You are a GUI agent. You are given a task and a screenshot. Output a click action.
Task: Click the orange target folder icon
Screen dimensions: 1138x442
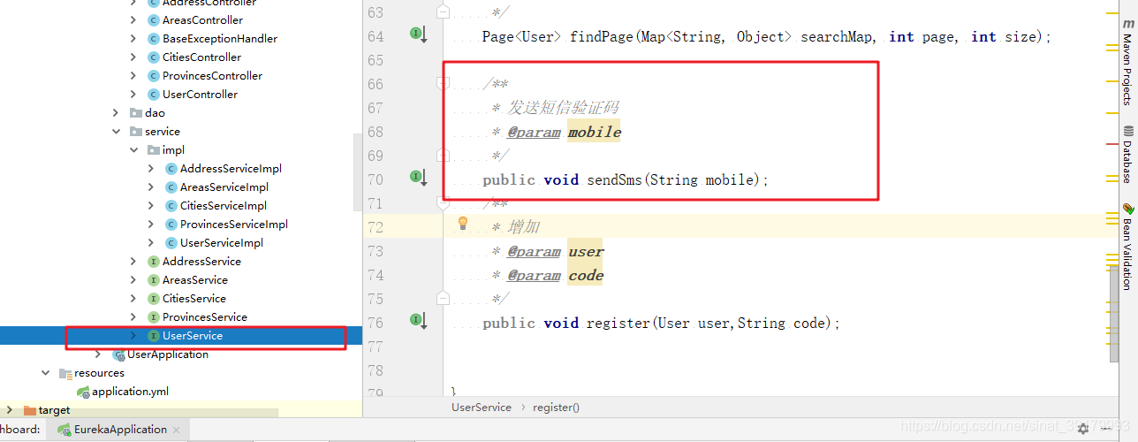30,410
